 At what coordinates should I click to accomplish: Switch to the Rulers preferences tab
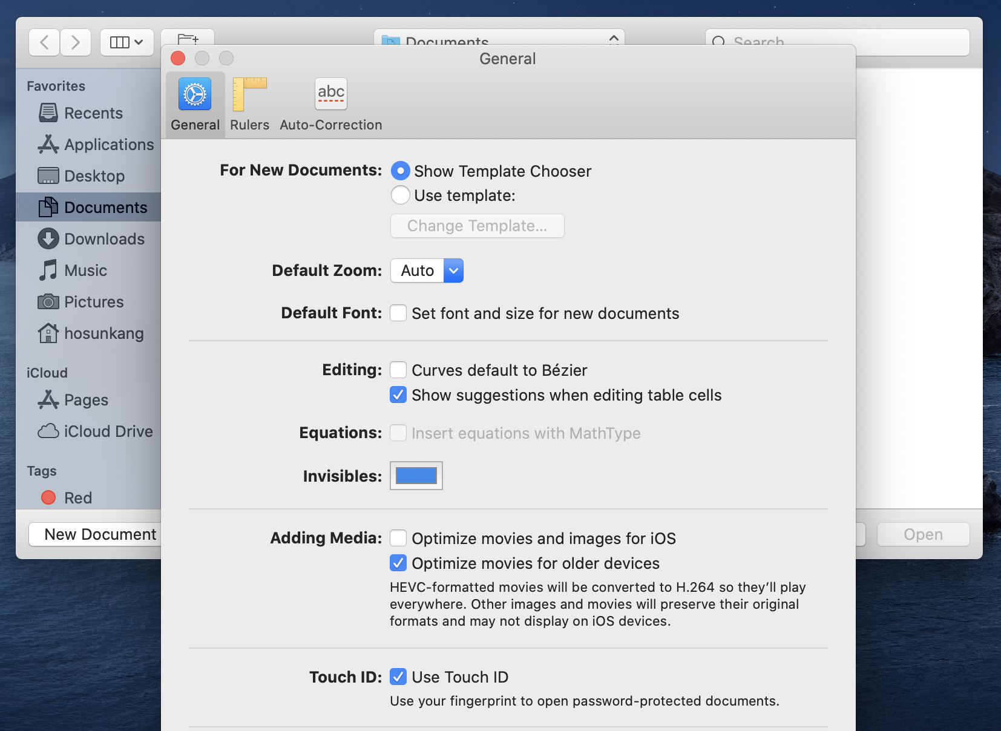pyautogui.click(x=249, y=105)
